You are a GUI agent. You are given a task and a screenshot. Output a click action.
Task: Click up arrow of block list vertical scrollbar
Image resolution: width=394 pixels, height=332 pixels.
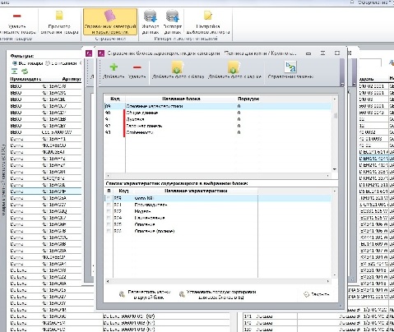coord(335,99)
